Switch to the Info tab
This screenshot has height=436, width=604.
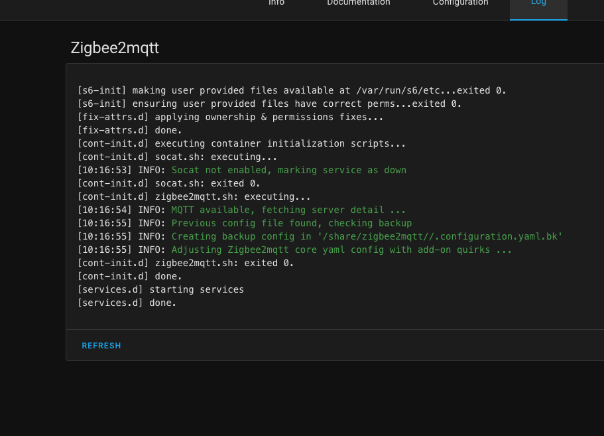click(x=276, y=4)
